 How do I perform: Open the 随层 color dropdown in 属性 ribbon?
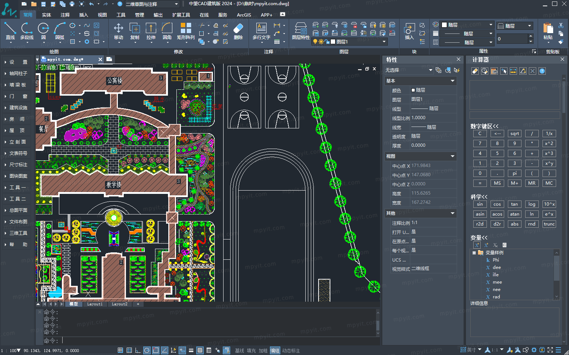(x=467, y=25)
